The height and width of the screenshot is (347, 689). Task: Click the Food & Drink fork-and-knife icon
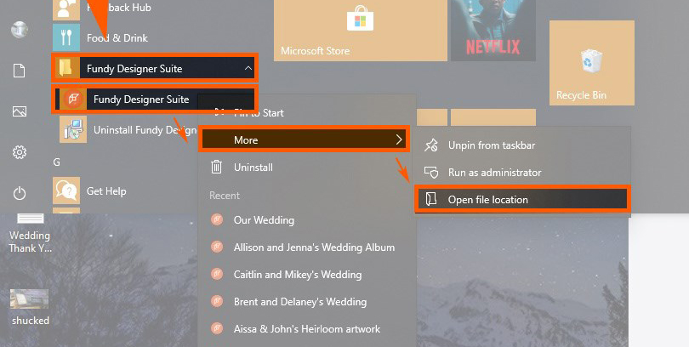click(x=66, y=37)
